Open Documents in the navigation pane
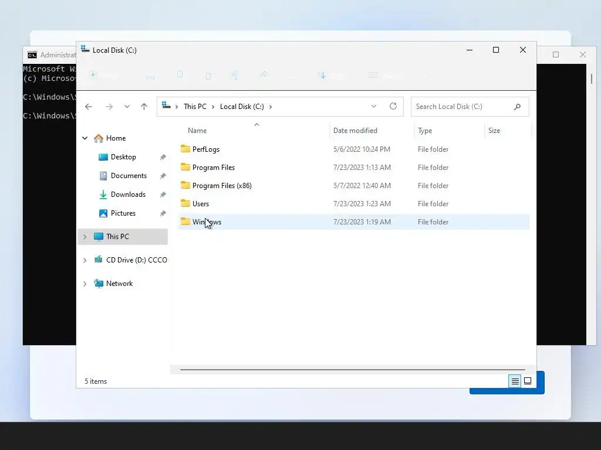The image size is (601, 450). click(x=129, y=176)
